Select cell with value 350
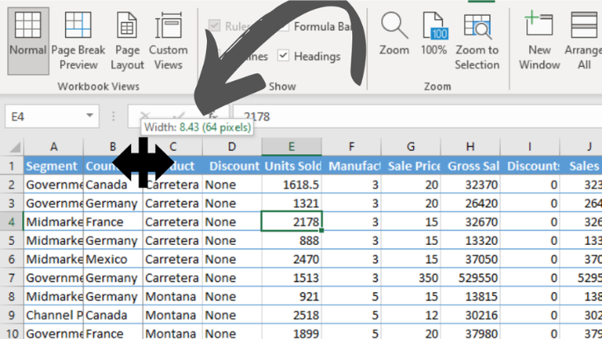Screen dimensions: 602x339 click(411, 278)
